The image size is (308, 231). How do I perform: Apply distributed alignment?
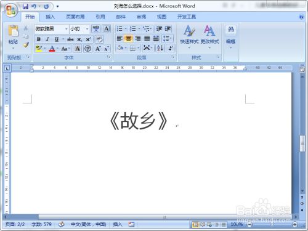pyautogui.click(x=156, y=38)
